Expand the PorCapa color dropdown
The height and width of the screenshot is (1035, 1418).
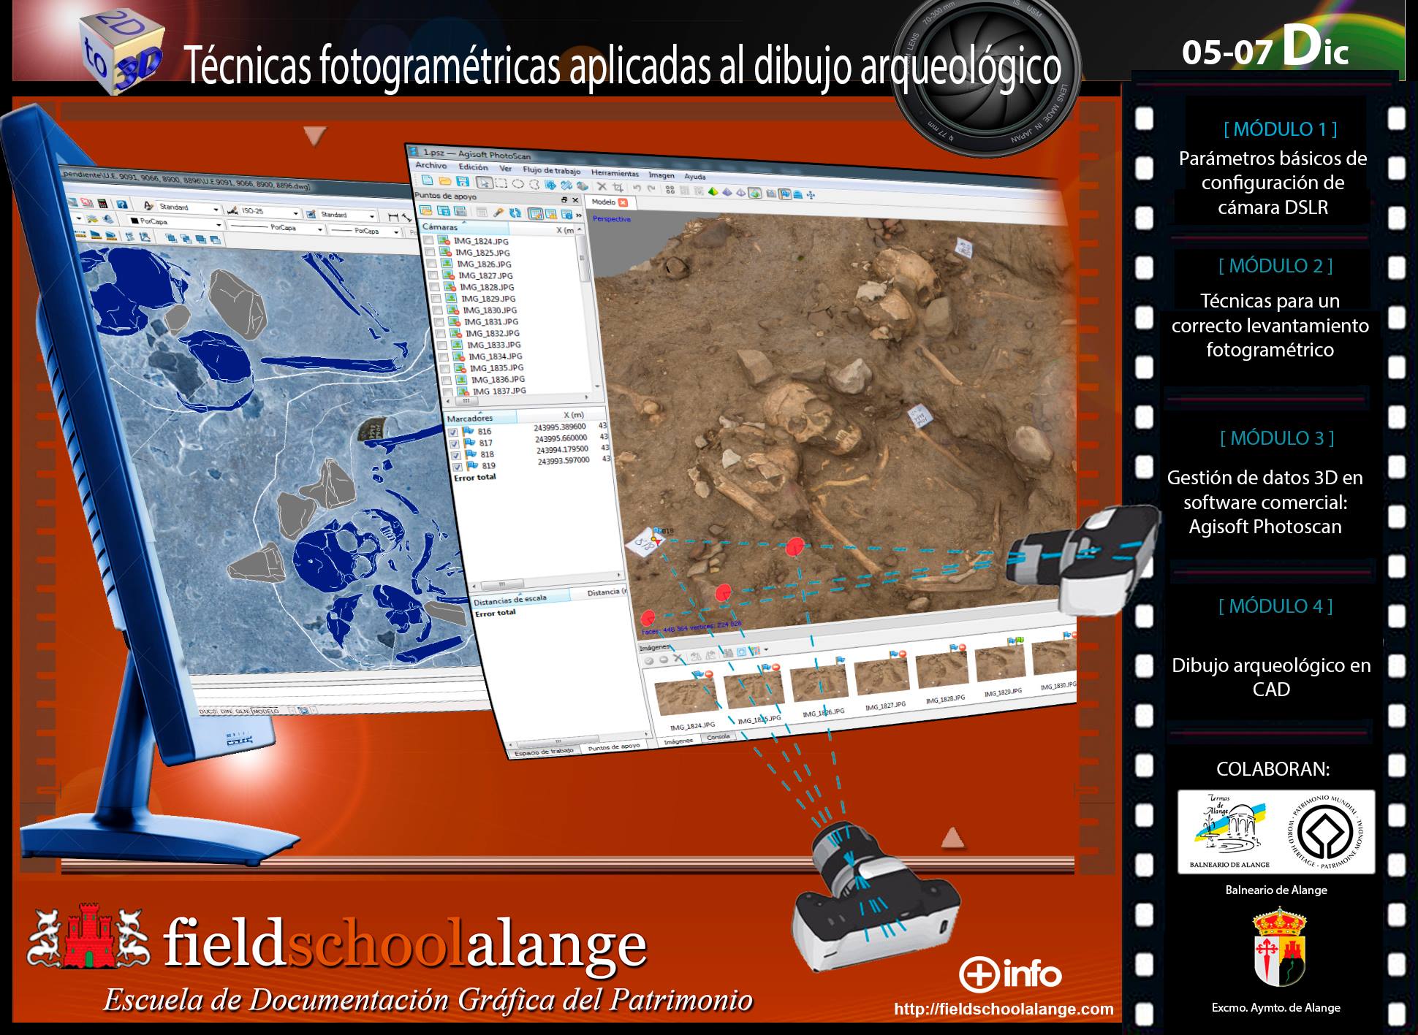click(218, 224)
